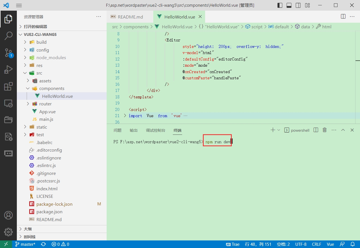Unfold the import line 21 code
Screen dimensions: 360x248
[125, 115]
